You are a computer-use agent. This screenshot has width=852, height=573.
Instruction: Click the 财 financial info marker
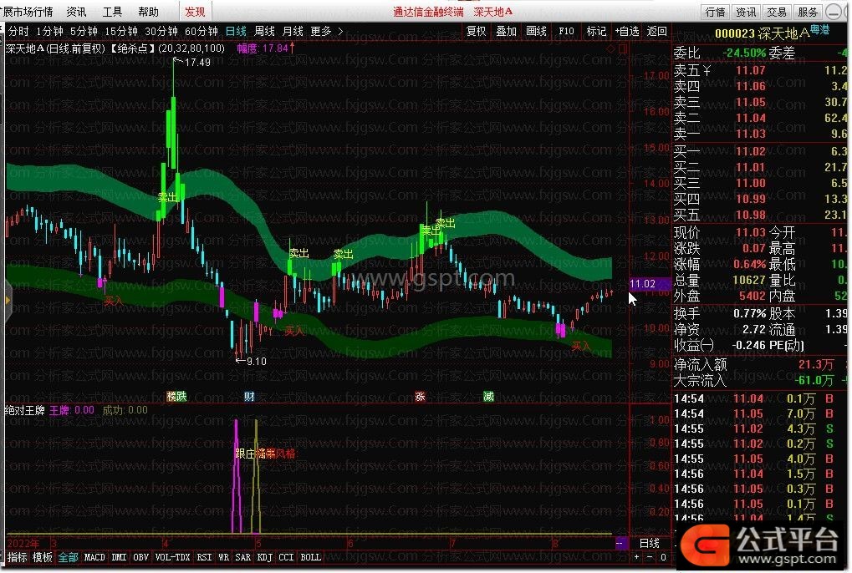(x=249, y=396)
